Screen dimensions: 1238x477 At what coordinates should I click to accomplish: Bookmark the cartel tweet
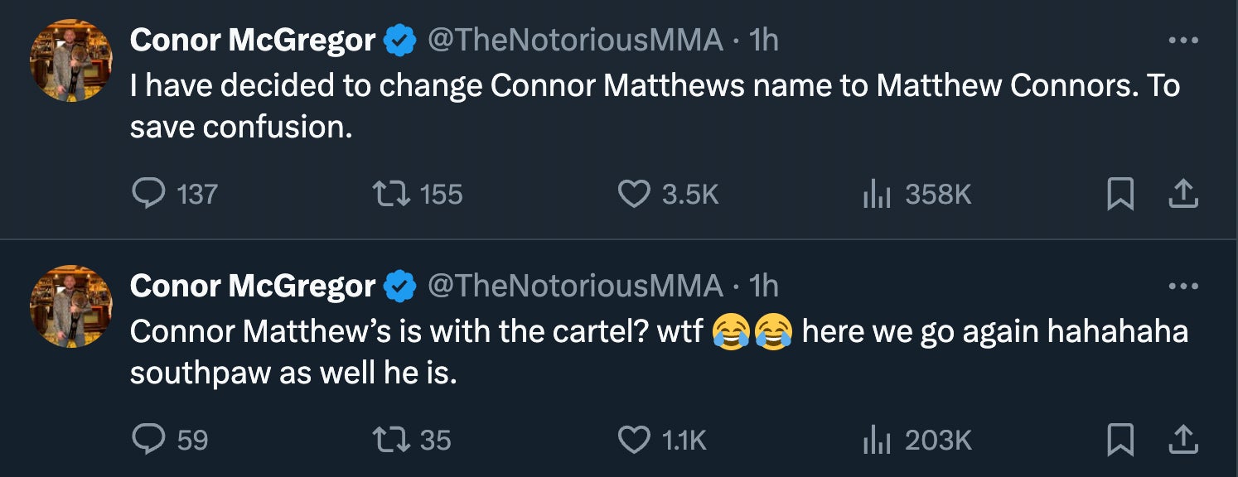1120,439
